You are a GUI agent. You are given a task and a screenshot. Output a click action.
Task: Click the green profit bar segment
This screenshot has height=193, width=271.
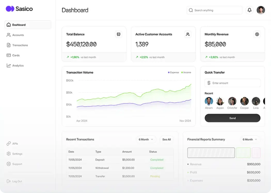(x=243, y=153)
